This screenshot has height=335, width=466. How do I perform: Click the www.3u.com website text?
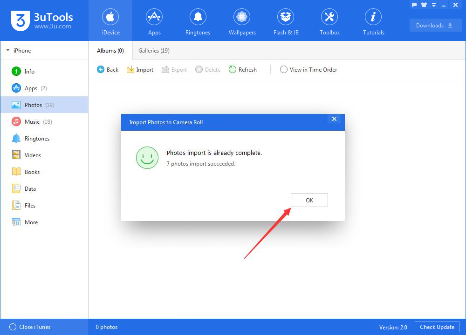point(53,27)
